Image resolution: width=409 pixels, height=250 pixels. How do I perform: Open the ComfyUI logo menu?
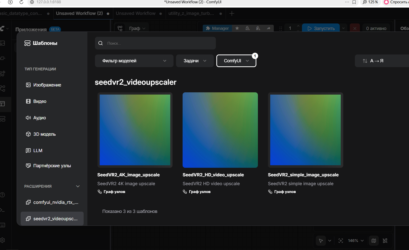[4, 29]
